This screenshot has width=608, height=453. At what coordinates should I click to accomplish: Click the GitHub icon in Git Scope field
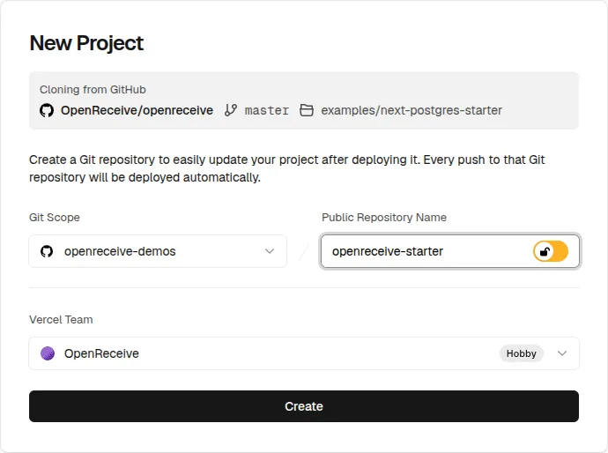pyautogui.click(x=47, y=251)
